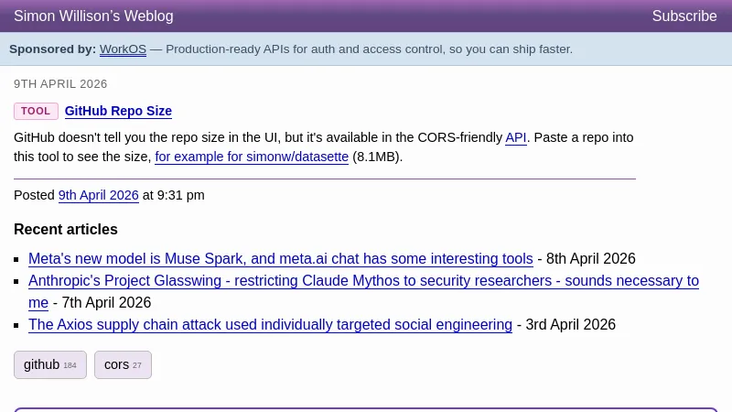The height and width of the screenshot is (412, 732).
Task: Follow the API link in the description
Action: pyautogui.click(x=516, y=137)
